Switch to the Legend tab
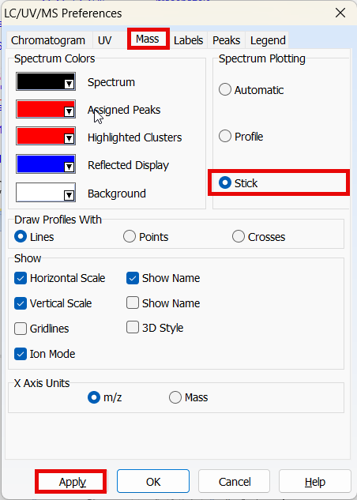 (x=268, y=40)
